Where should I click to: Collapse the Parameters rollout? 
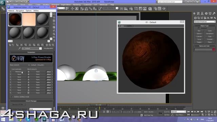click(x=31, y=53)
